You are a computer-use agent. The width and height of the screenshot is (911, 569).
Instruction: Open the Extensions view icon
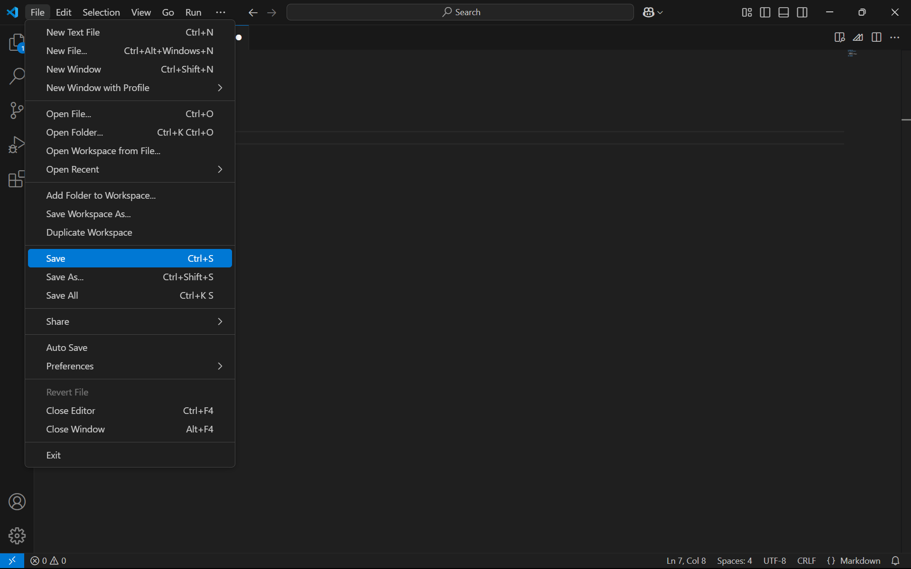point(17,179)
